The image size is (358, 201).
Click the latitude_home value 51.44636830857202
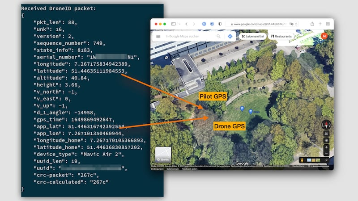point(113,147)
